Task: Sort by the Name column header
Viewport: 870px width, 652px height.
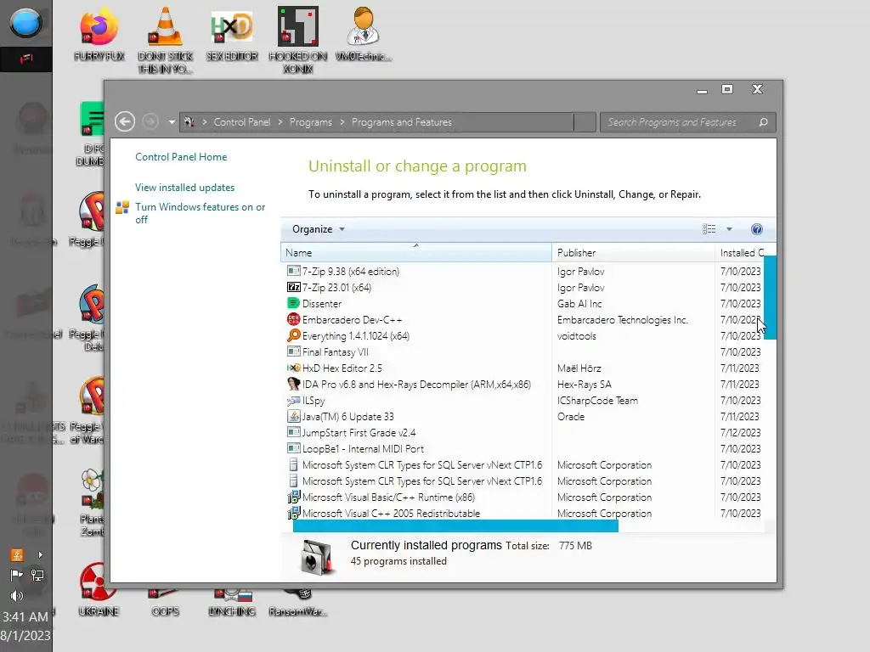Action: click(x=416, y=253)
